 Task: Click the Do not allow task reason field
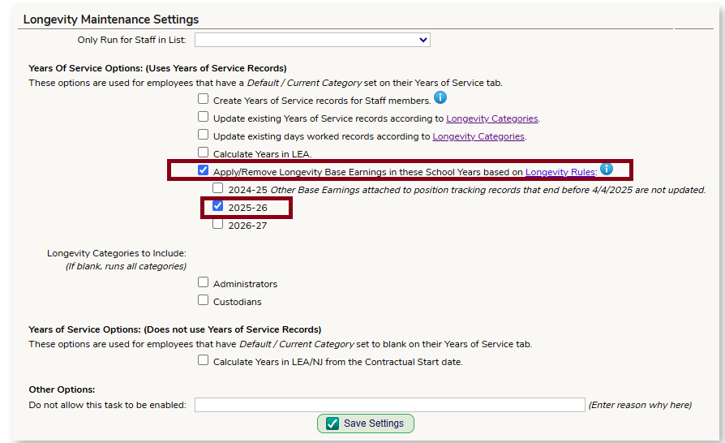pos(390,405)
